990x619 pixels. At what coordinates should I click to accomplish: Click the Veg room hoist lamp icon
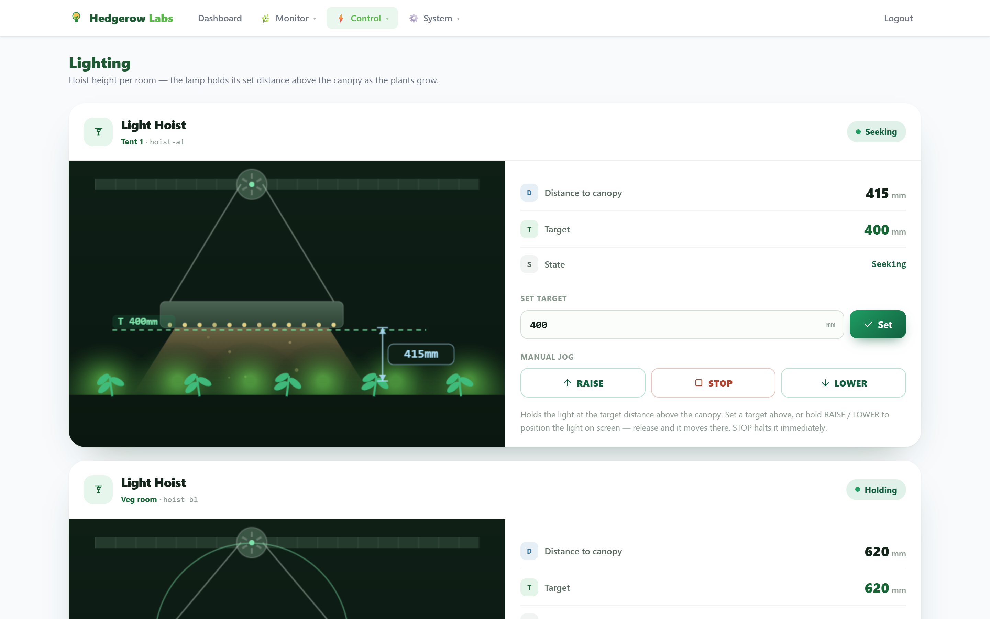98,490
